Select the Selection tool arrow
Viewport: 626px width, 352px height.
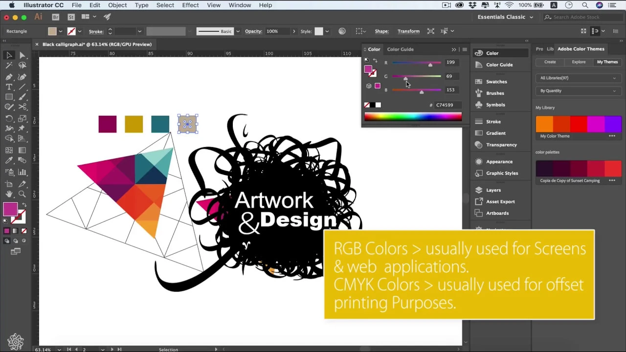pyautogui.click(x=9, y=55)
